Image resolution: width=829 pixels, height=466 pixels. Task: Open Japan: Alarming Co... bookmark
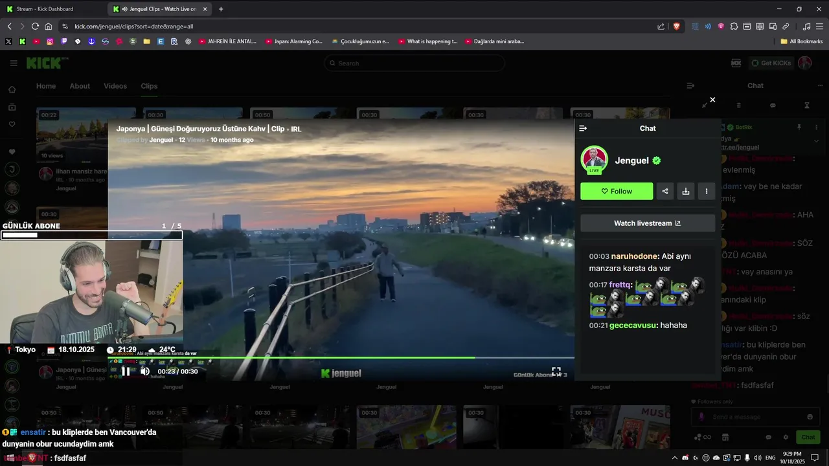point(294,41)
